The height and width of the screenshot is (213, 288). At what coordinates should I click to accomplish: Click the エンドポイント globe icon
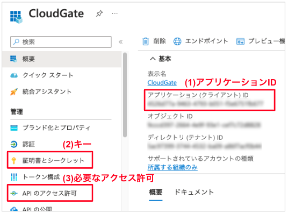click(x=177, y=41)
